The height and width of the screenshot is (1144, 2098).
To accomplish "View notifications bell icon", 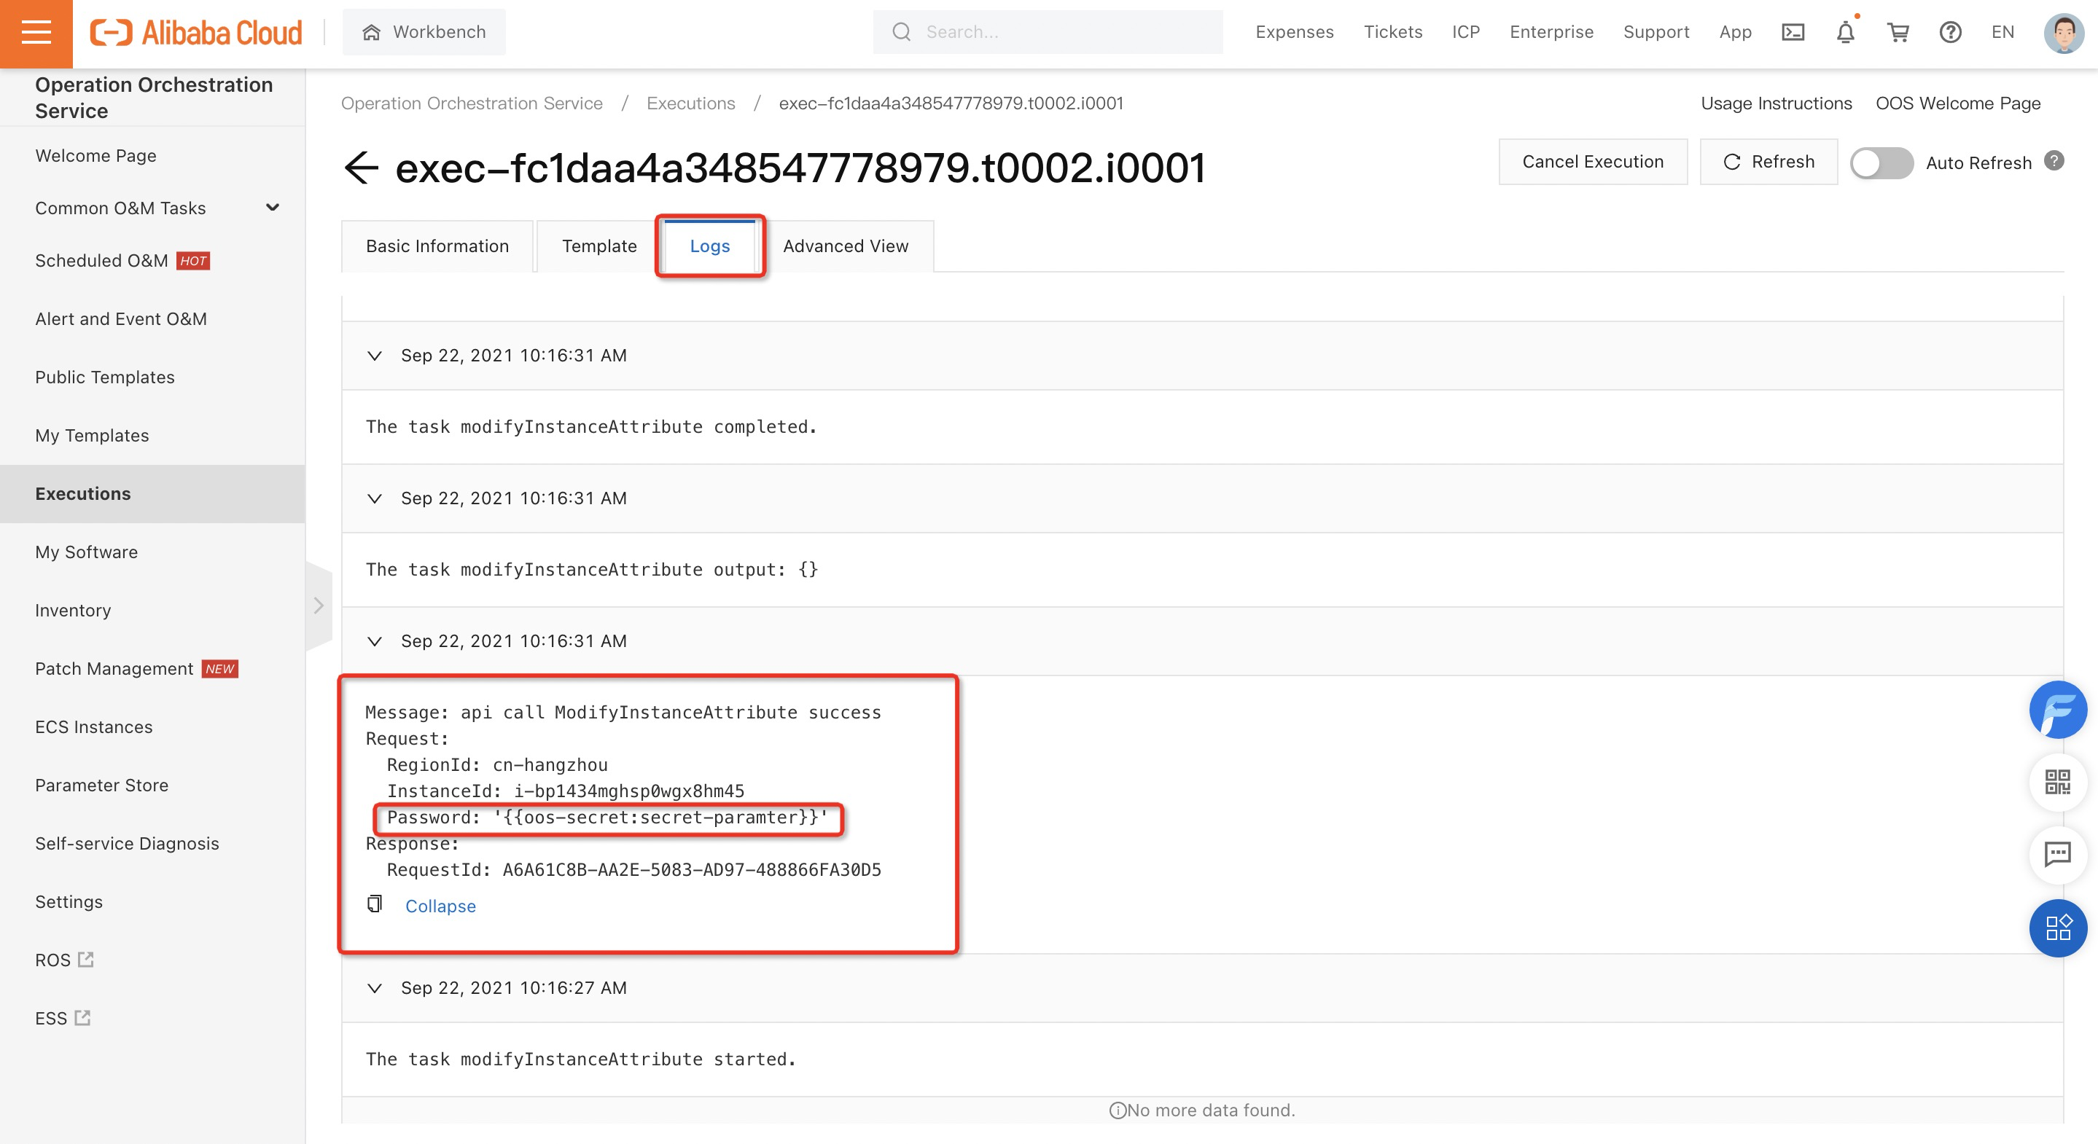I will tap(1846, 33).
